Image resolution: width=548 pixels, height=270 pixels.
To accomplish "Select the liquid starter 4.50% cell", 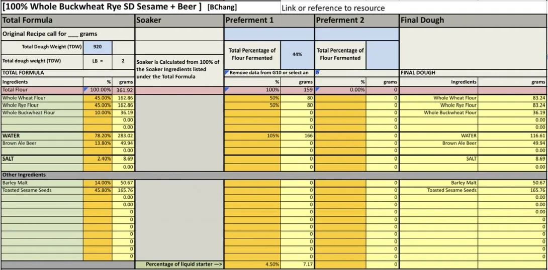I will pyautogui.click(x=252, y=264).
